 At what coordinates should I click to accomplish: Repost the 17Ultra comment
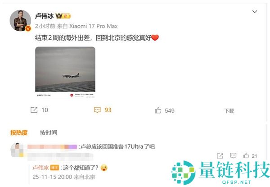pyautogui.click(x=220, y=156)
